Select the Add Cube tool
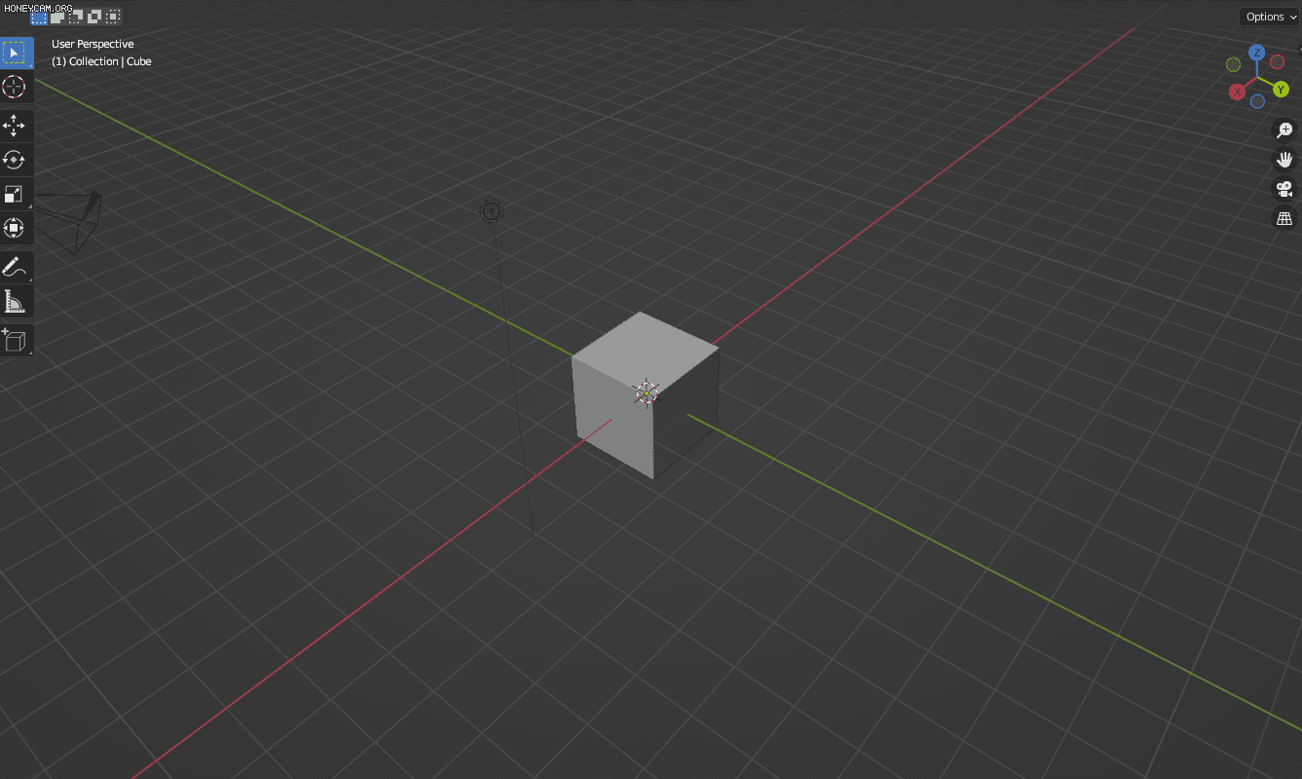1302x779 pixels. (16, 340)
